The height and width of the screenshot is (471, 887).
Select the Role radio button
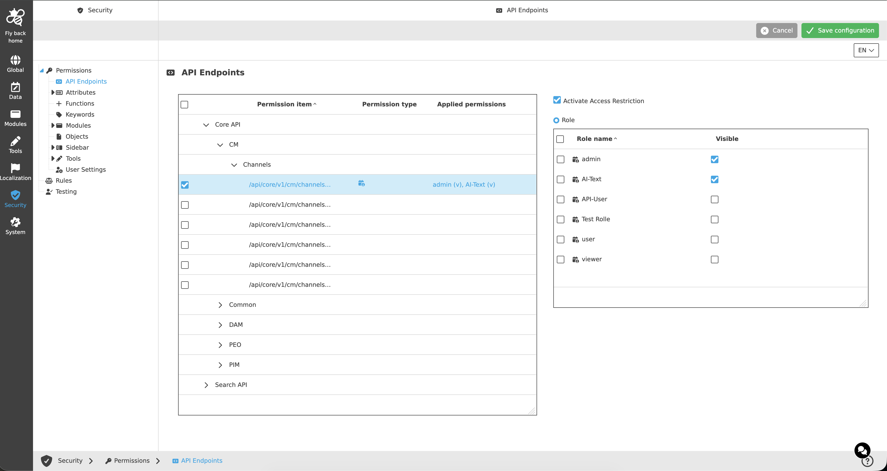556,120
